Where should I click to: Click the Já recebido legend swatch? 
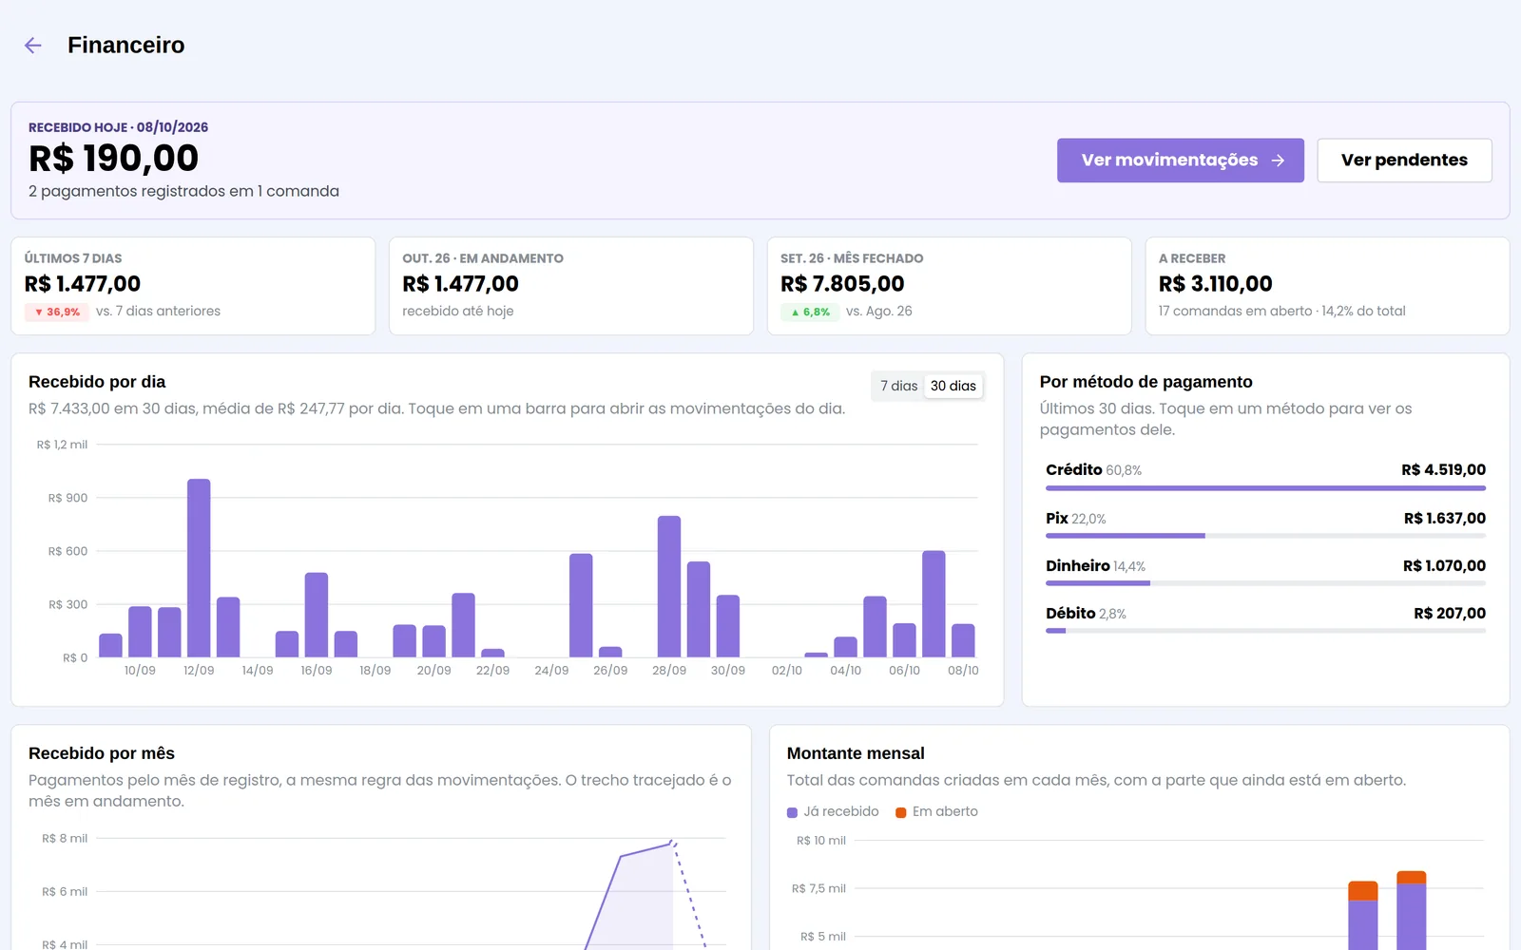(x=792, y=812)
